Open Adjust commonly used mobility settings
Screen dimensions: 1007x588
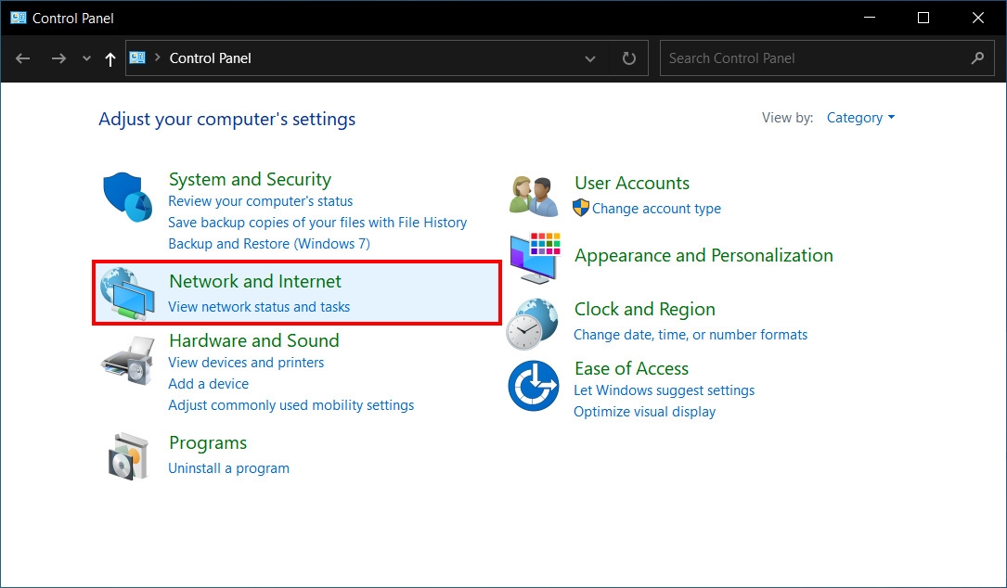[290, 405]
